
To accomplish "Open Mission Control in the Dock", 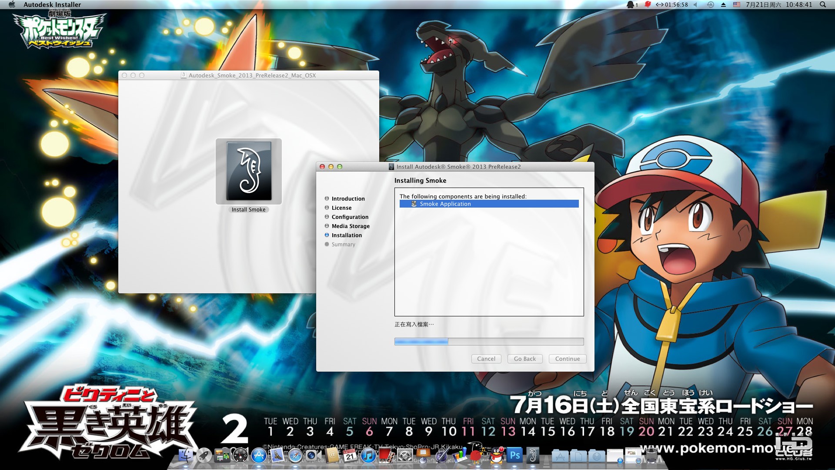I will coord(223,455).
